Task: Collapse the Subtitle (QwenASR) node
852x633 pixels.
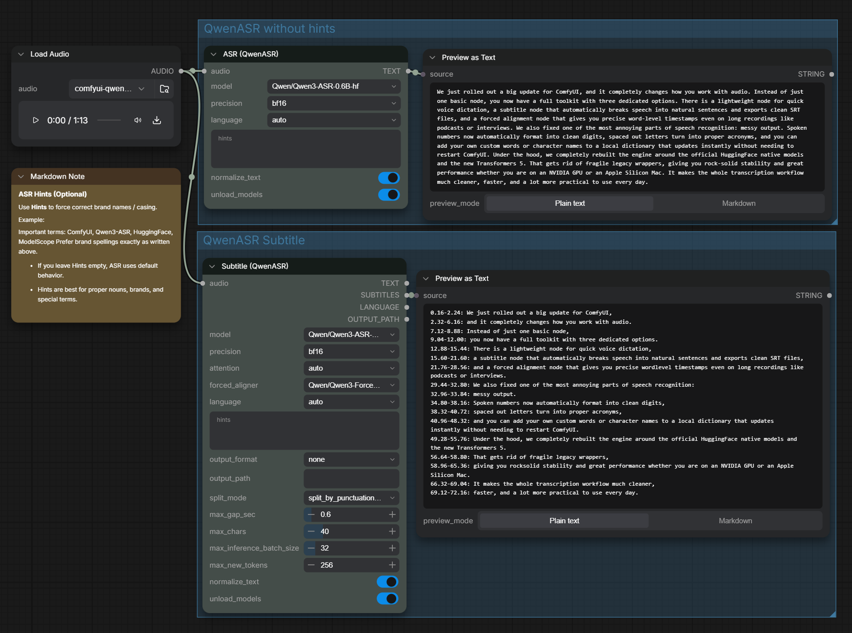Action: (212, 266)
